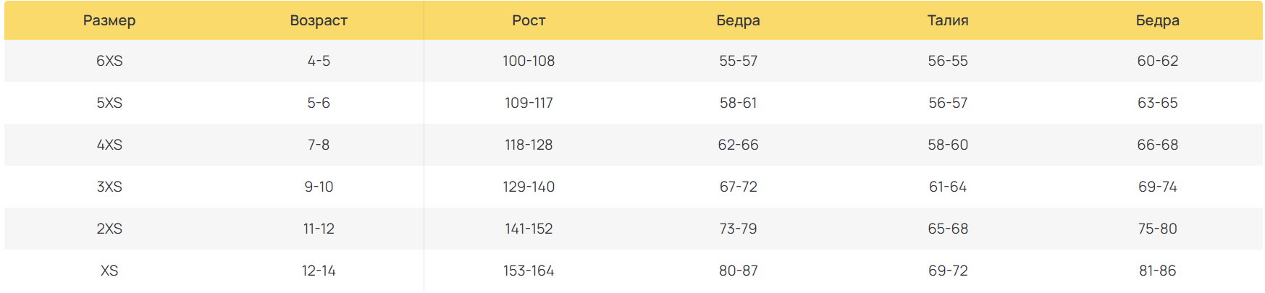Select the 3XS size cell
The height and width of the screenshot is (293, 1265).
click(109, 187)
